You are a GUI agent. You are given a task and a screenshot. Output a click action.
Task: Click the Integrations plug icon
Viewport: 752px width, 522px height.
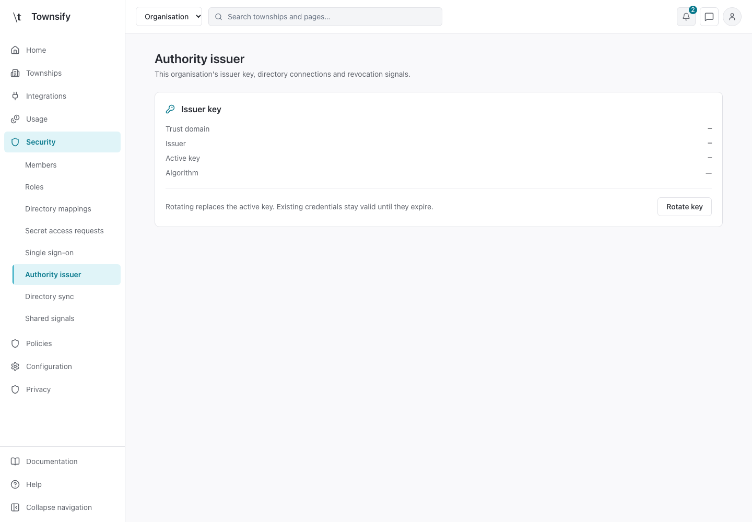click(x=15, y=96)
